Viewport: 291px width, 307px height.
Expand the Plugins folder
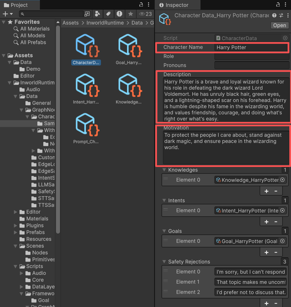16,226
